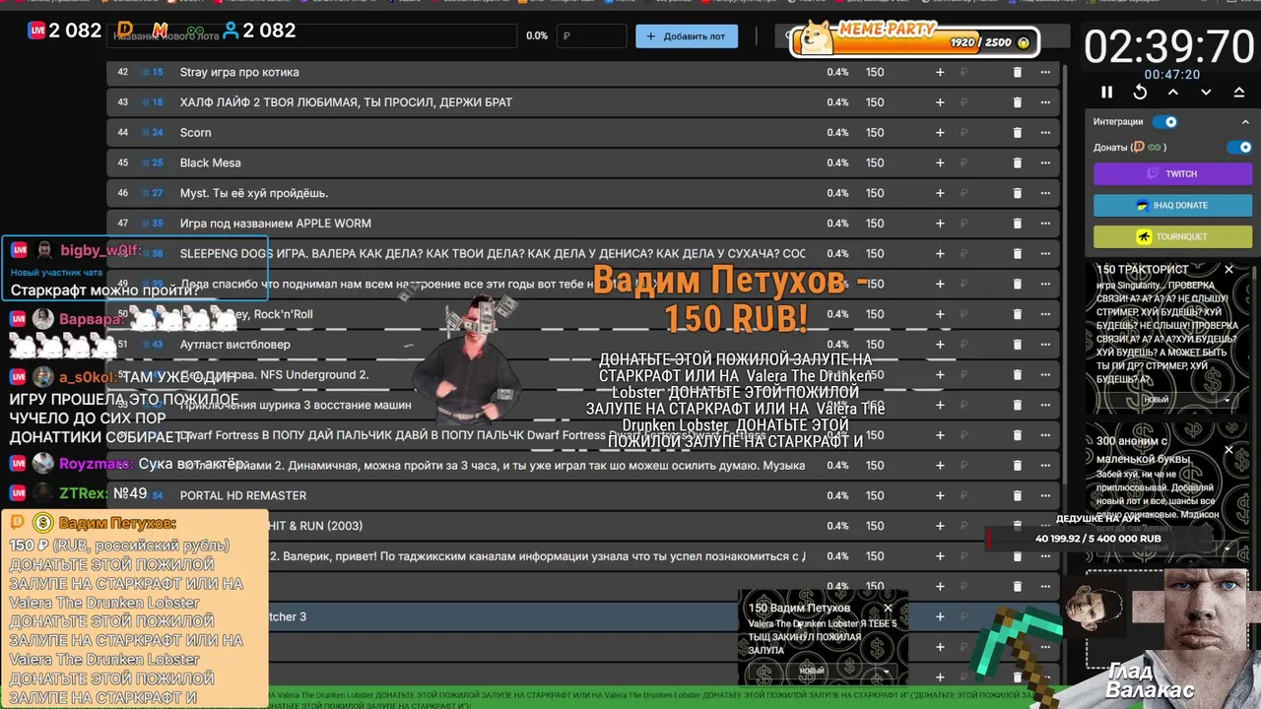1261x709 pixels.
Task: Click новый button on ТРАКТОРИСТ donation
Action: pyautogui.click(x=1157, y=400)
